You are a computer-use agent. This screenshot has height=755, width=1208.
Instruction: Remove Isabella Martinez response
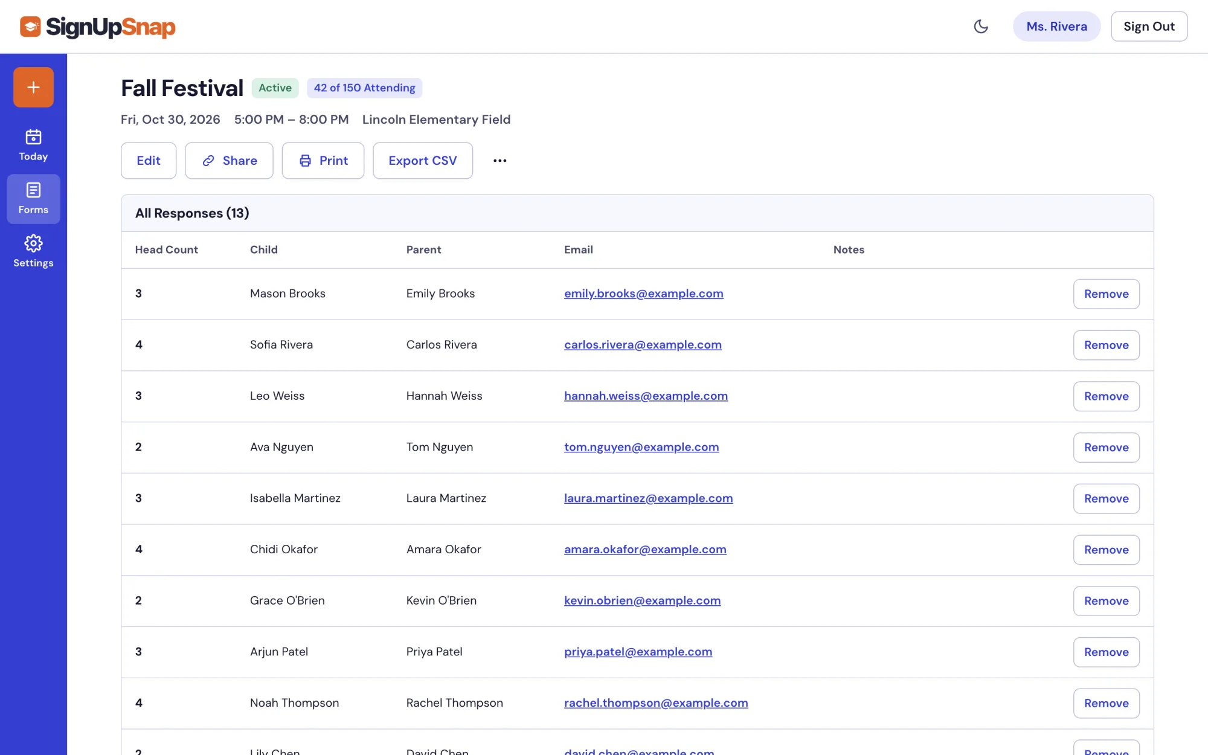[x=1106, y=499]
